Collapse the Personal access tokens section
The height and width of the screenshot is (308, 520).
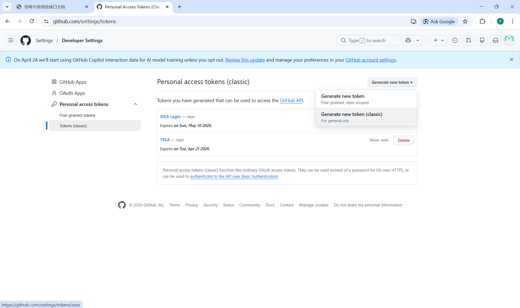[x=135, y=104]
